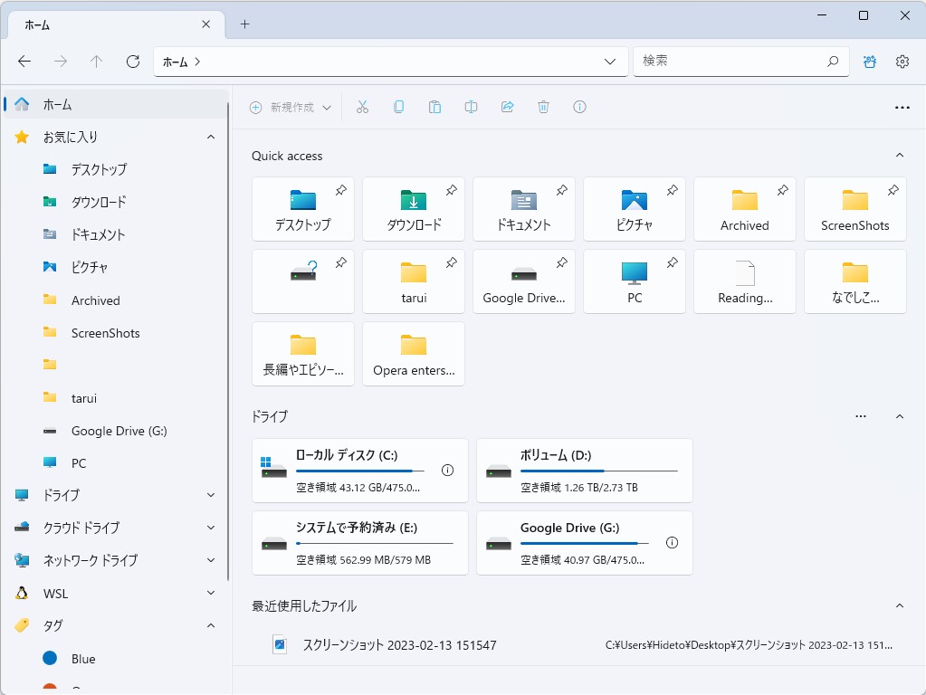The image size is (926, 695).
Task: Click the Refresh icon beside the address bar
Action: click(x=132, y=61)
